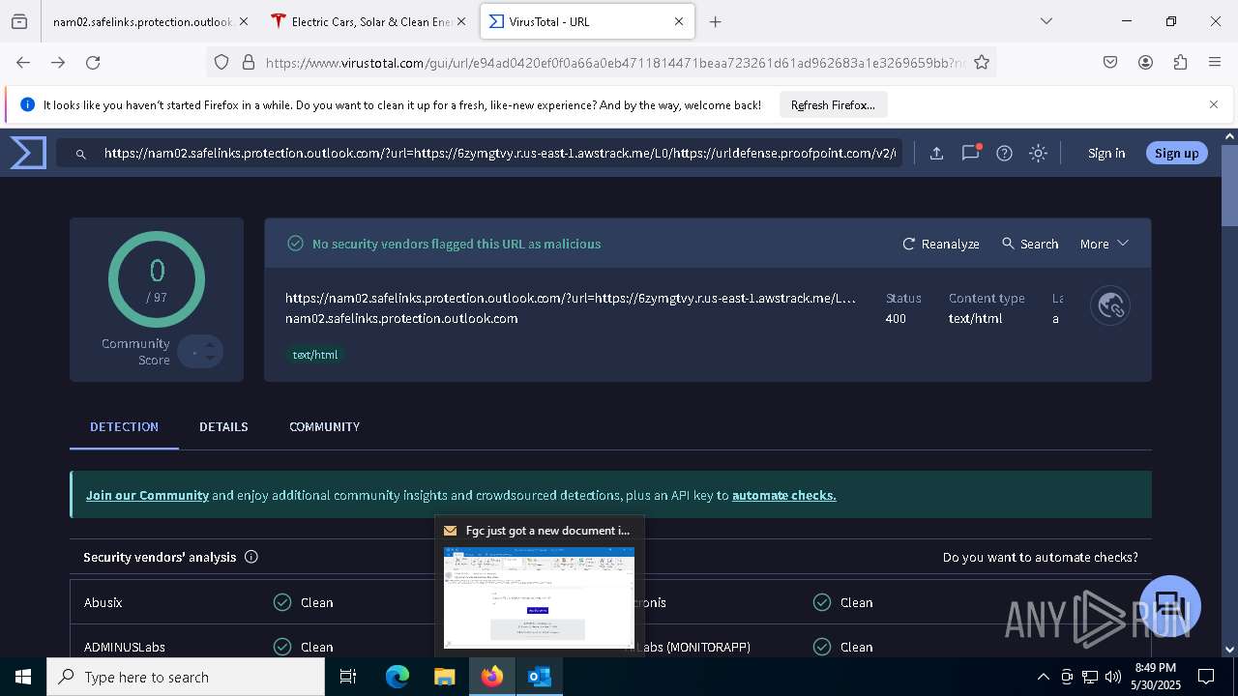The image size is (1238, 696).
Task: Open the Firefox hamburger menu
Action: coord(1215,62)
